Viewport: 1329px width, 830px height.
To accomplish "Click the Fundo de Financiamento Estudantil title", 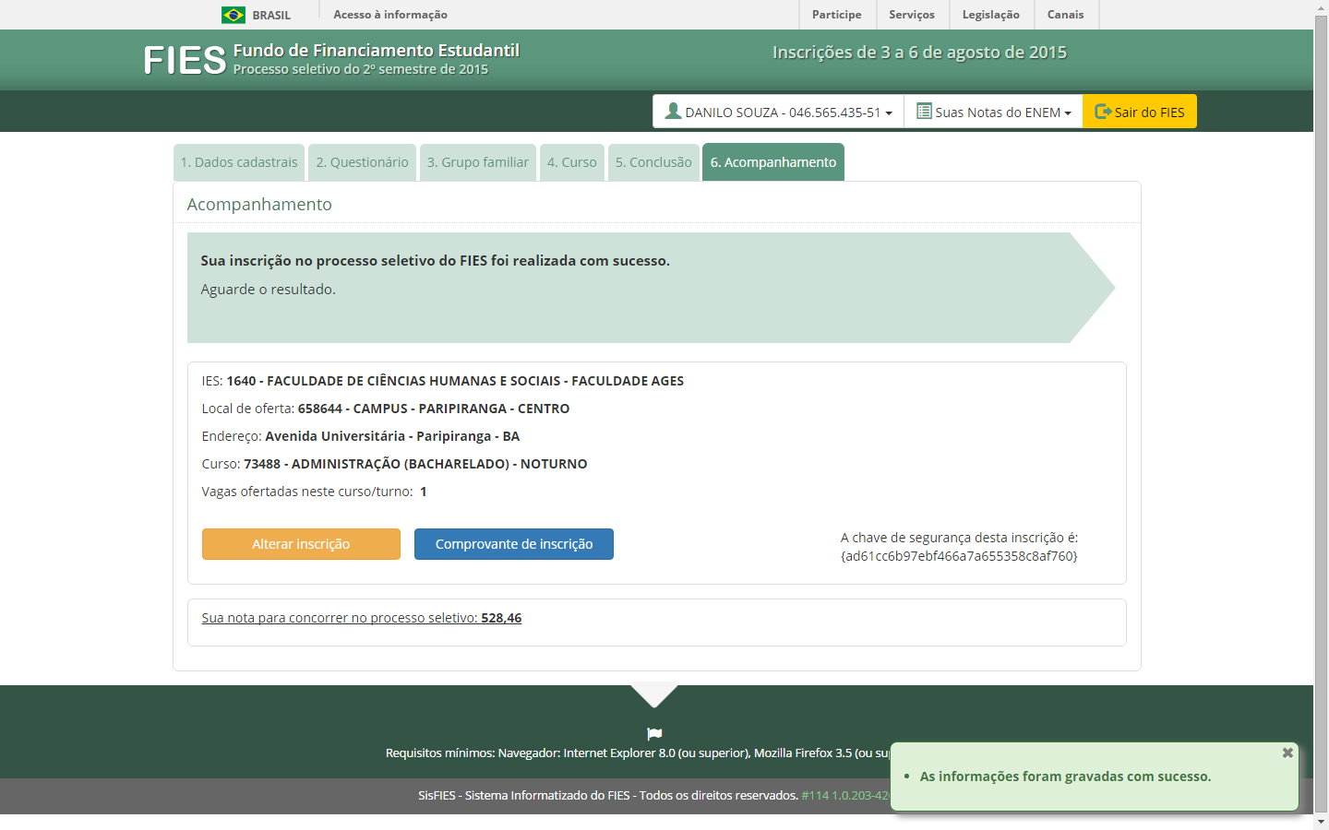I will [x=377, y=51].
